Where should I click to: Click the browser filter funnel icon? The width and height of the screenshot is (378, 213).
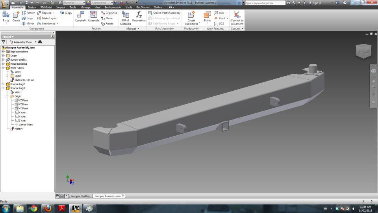(4, 42)
